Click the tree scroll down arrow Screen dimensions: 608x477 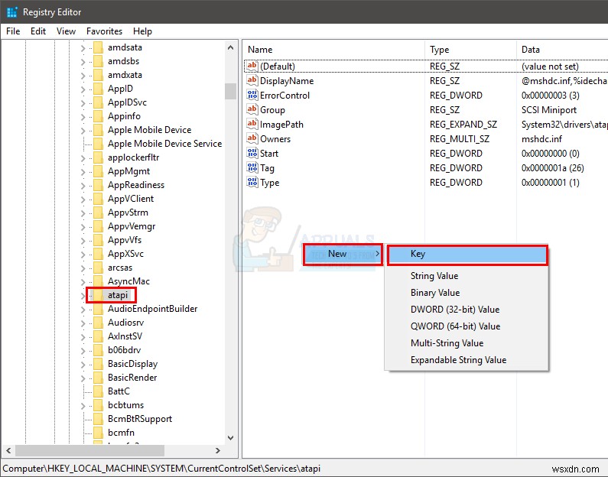pyautogui.click(x=230, y=438)
